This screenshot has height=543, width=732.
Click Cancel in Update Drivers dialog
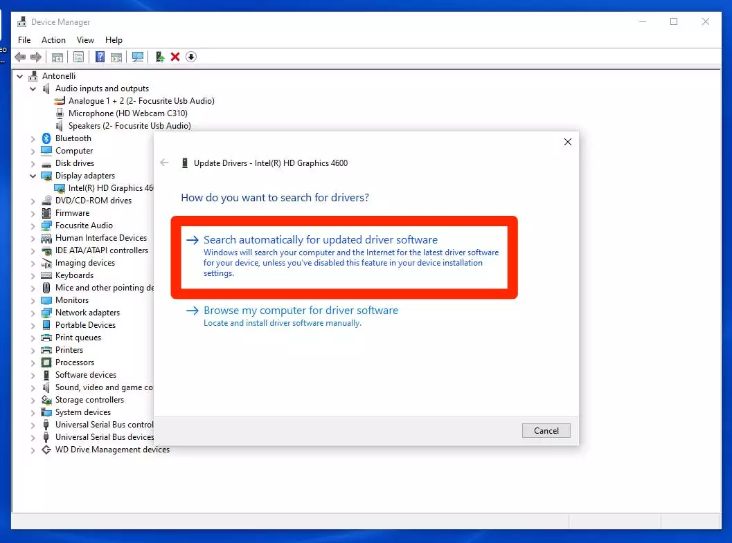(546, 431)
